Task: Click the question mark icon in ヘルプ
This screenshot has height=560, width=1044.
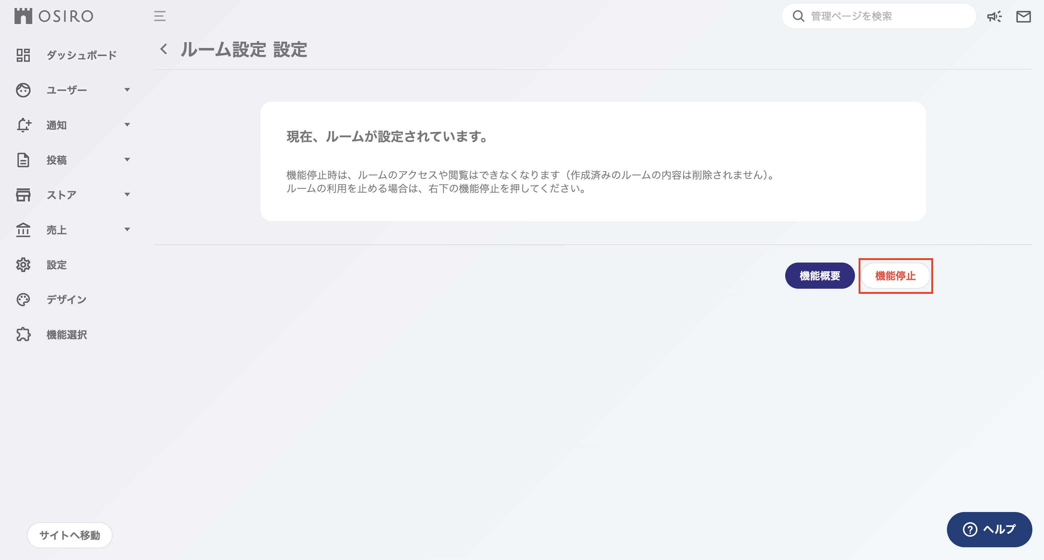Action: (x=970, y=529)
